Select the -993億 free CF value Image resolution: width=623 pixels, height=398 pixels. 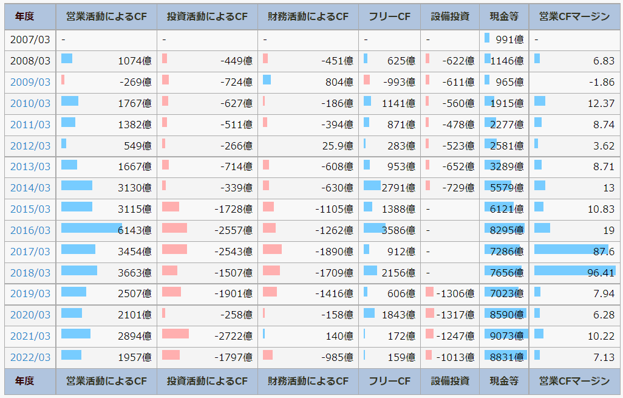(x=400, y=82)
